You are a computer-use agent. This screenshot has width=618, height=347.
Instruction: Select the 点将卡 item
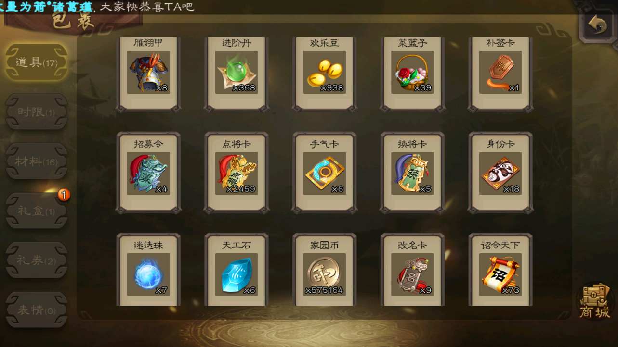tap(236, 173)
